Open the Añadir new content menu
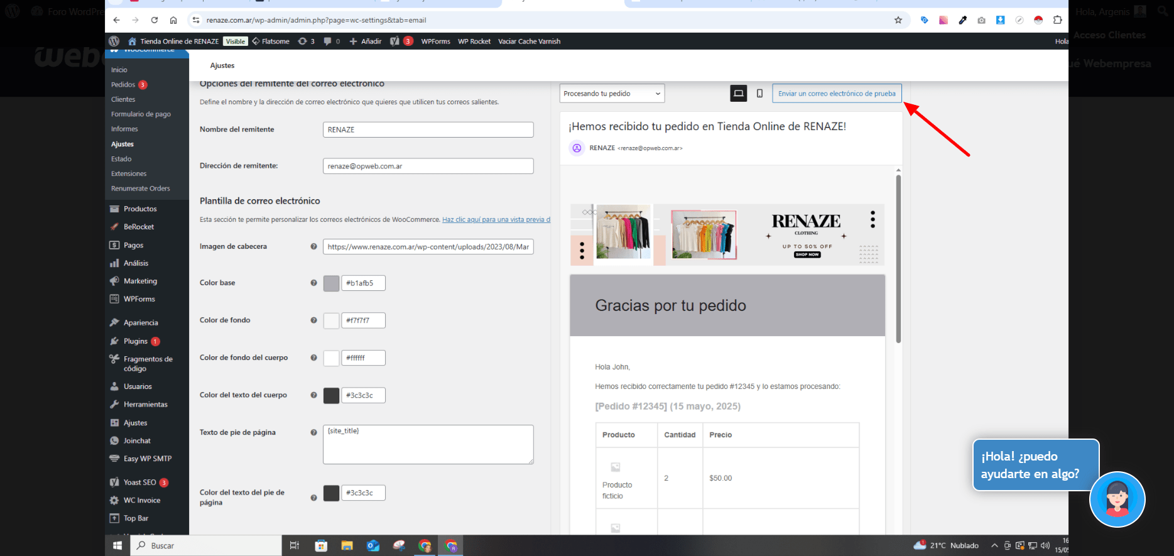The width and height of the screenshot is (1174, 556). click(x=366, y=41)
